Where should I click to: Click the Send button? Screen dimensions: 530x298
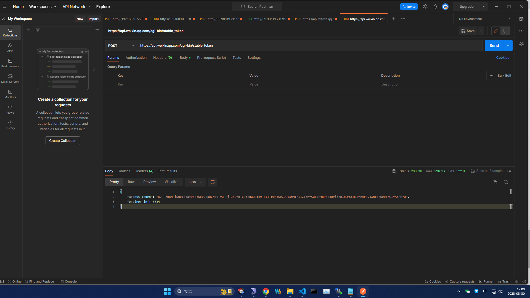pyautogui.click(x=494, y=46)
